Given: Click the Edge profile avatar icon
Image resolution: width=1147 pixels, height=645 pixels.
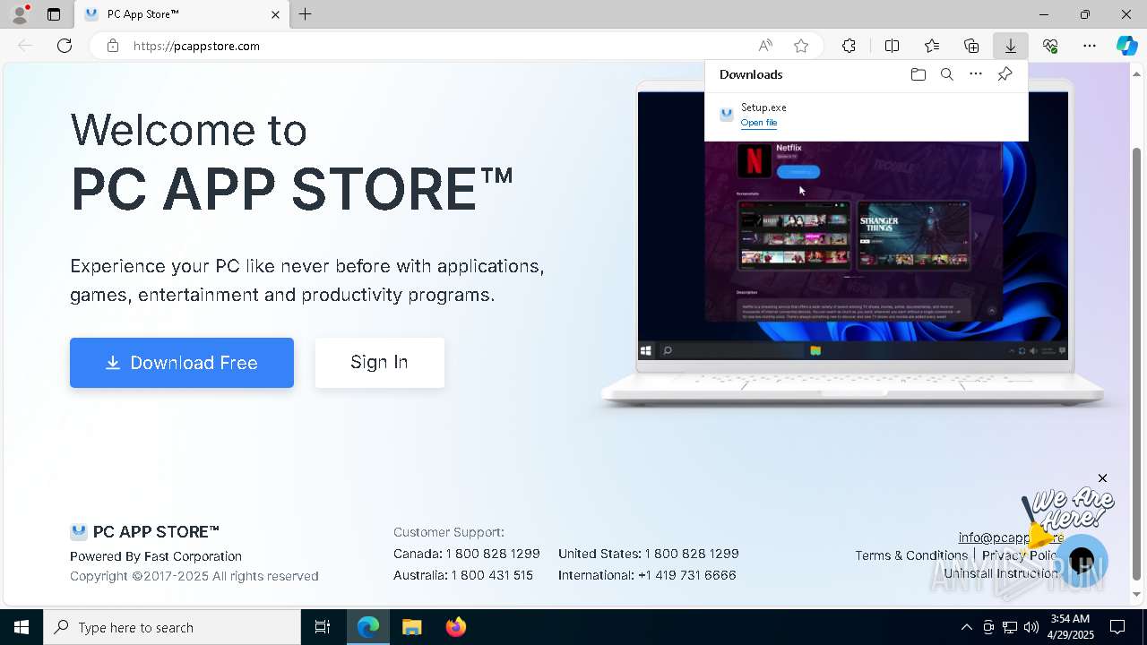Looking at the screenshot, I should [20, 14].
